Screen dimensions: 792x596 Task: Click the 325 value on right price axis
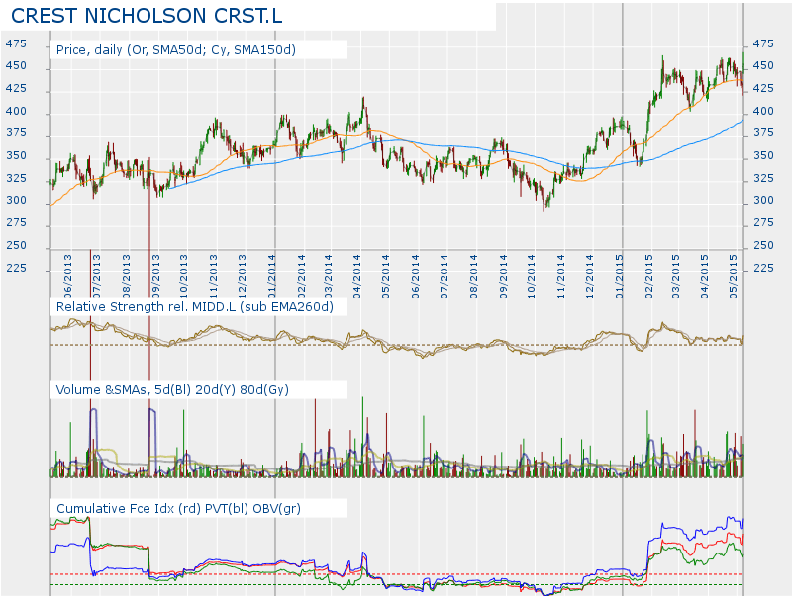click(763, 178)
